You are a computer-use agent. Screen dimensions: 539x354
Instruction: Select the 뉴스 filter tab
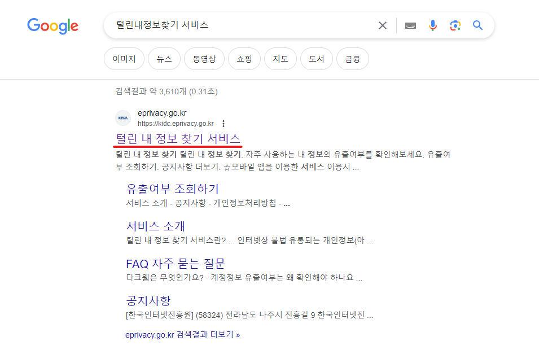pyautogui.click(x=164, y=59)
